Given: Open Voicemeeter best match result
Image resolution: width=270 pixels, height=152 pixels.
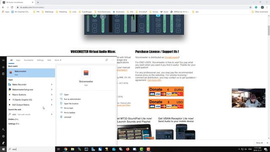Looking at the screenshot, I should coord(31,73).
